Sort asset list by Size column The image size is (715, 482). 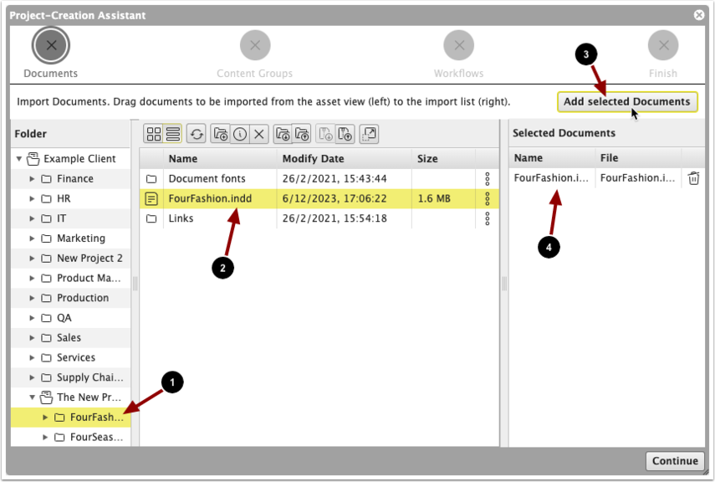coord(444,159)
